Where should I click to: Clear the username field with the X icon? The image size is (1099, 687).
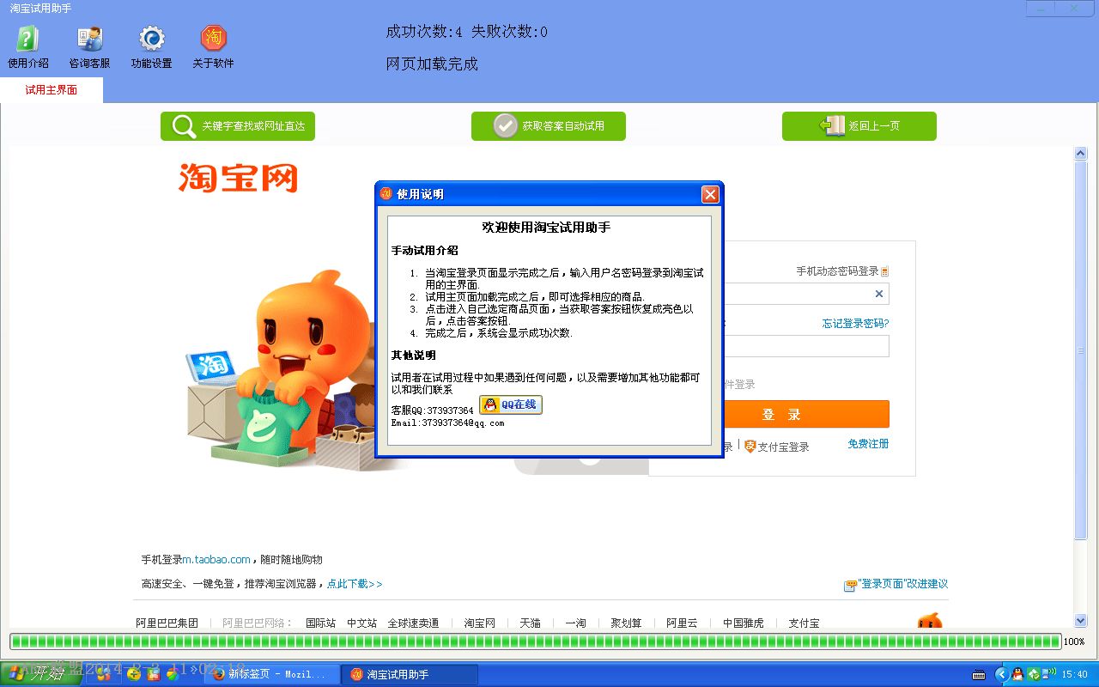click(x=878, y=294)
